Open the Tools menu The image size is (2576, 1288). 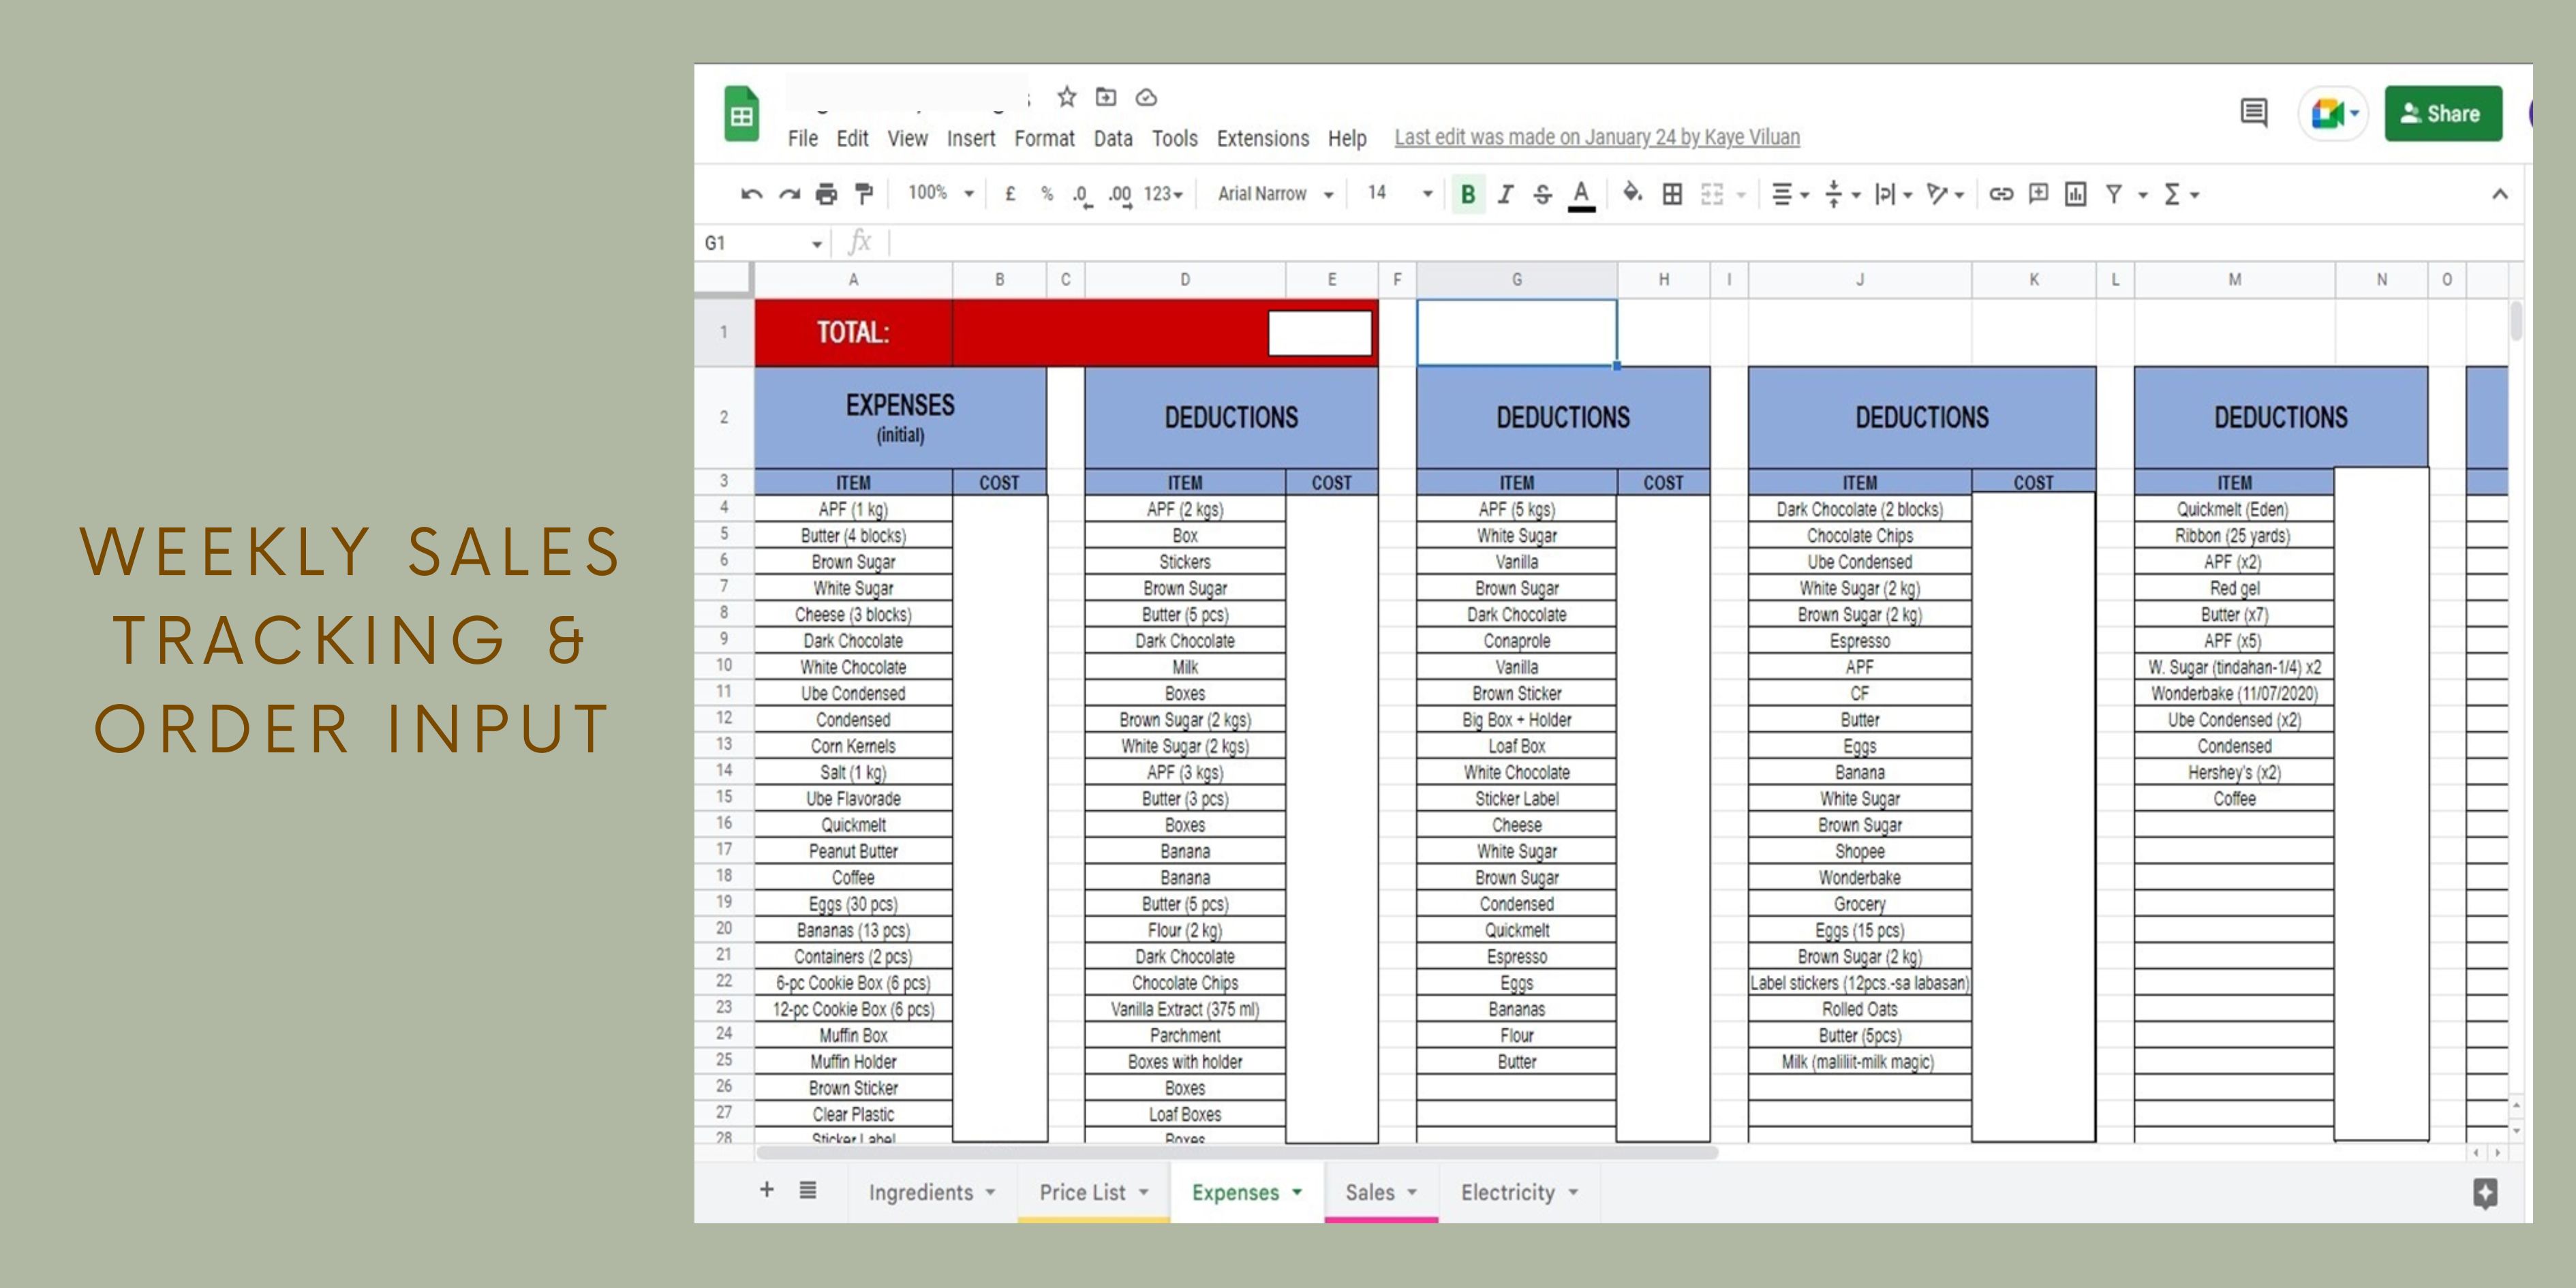(1174, 139)
